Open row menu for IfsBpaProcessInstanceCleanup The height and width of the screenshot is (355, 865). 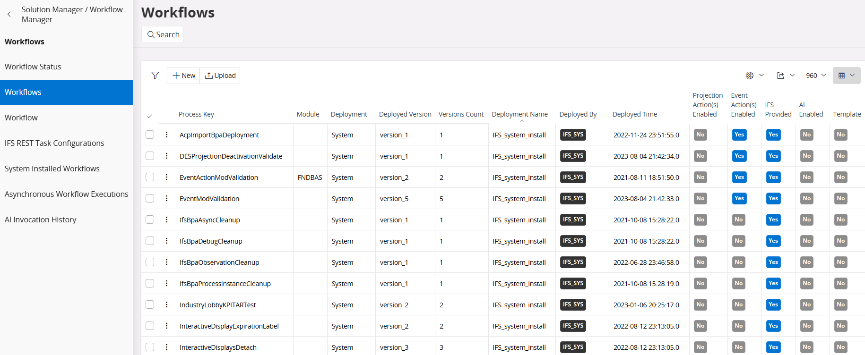click(166, 283)
